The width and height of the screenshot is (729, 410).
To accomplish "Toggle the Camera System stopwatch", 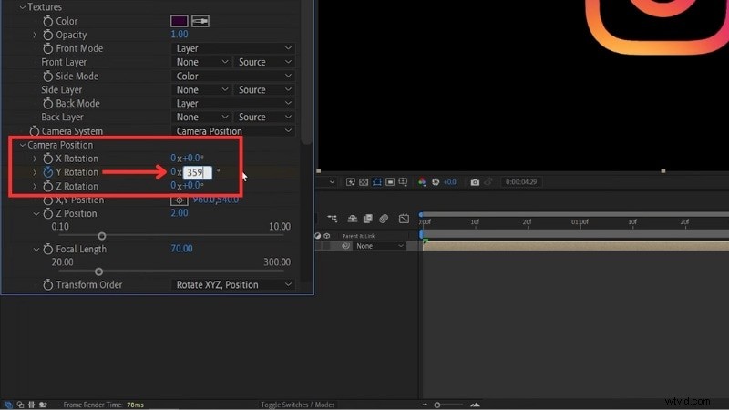I will point(34,131).
